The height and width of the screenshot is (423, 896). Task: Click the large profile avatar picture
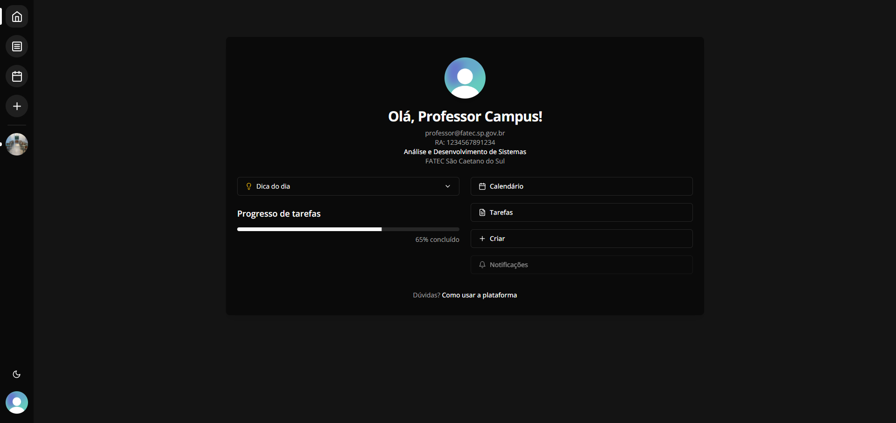(x=465, y=78)
